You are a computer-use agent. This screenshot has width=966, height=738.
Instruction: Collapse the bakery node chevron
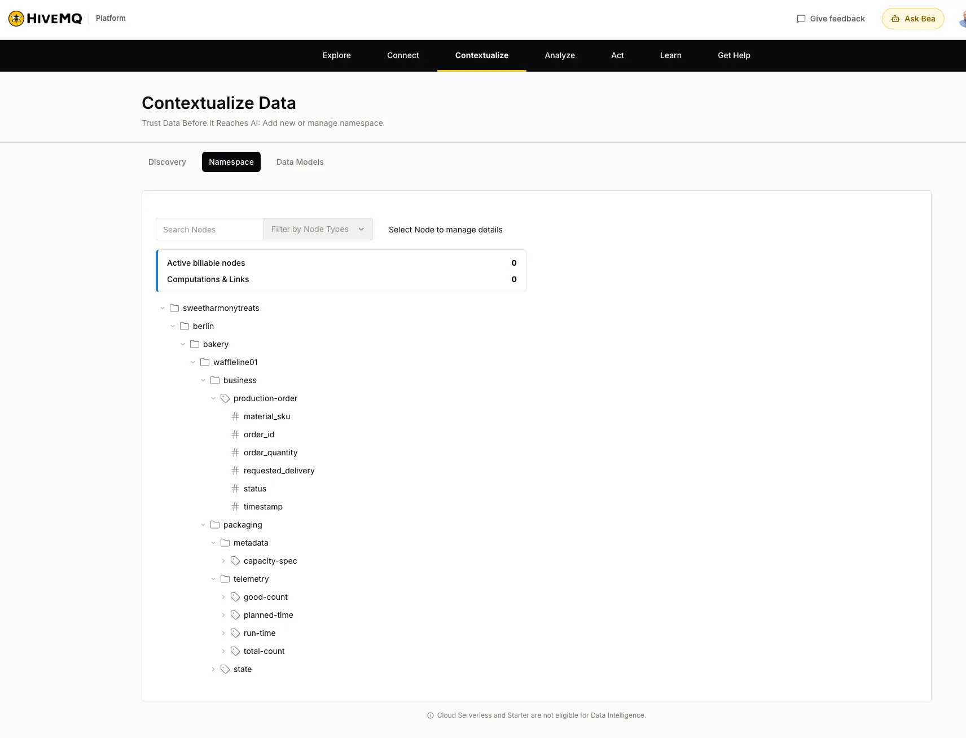(x=183, y=344)
